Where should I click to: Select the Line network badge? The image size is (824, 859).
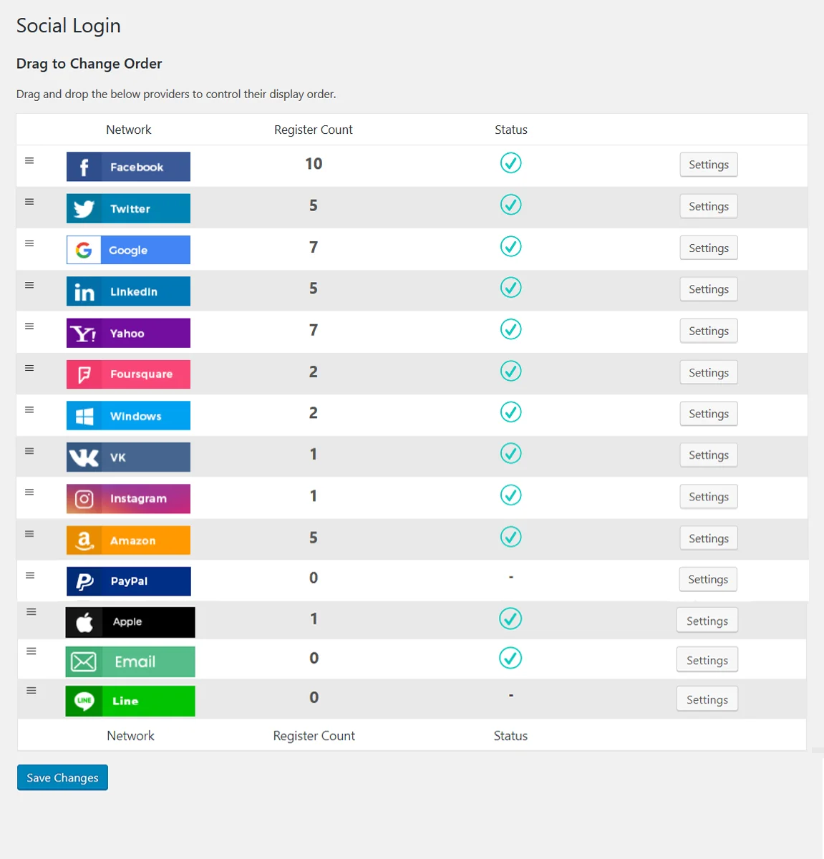pyautogui.click(x=130, y=701)
